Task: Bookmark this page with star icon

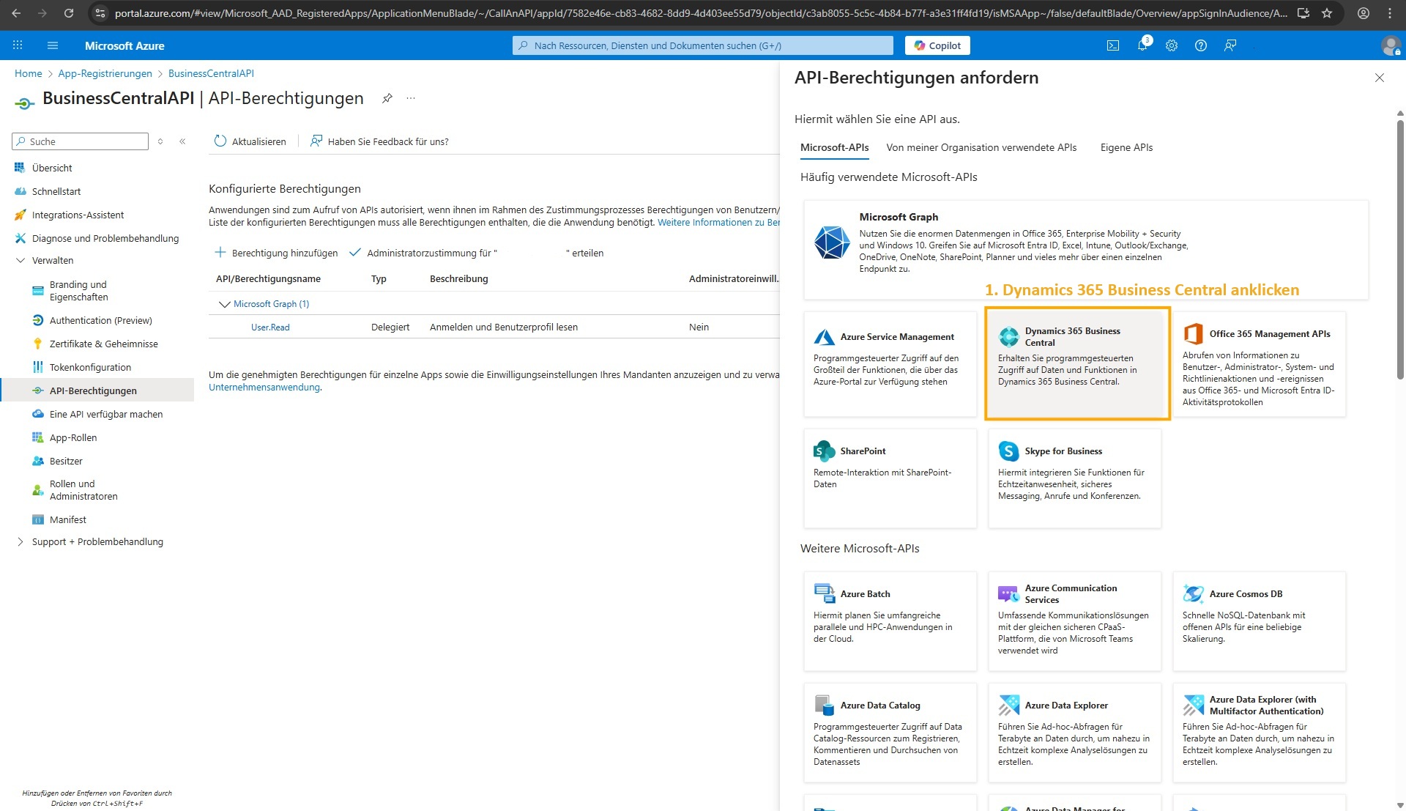Action: click(1327, 13)
